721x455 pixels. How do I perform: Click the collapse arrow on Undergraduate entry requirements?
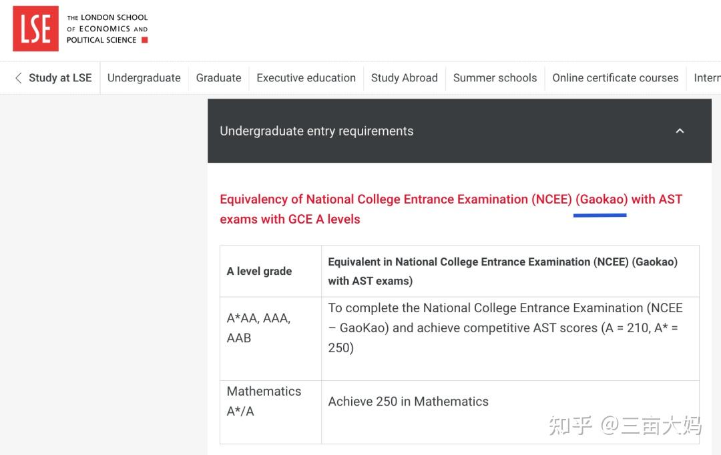(x=680, y=131)
